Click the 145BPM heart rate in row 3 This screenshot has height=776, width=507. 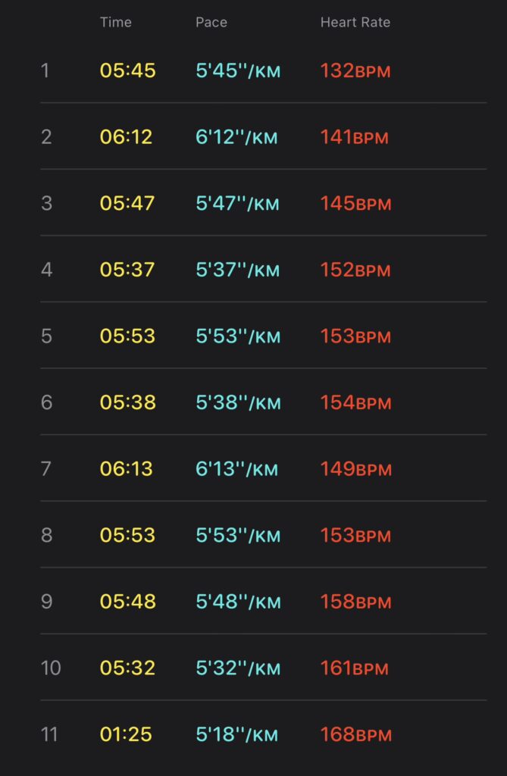pos(354,203)
